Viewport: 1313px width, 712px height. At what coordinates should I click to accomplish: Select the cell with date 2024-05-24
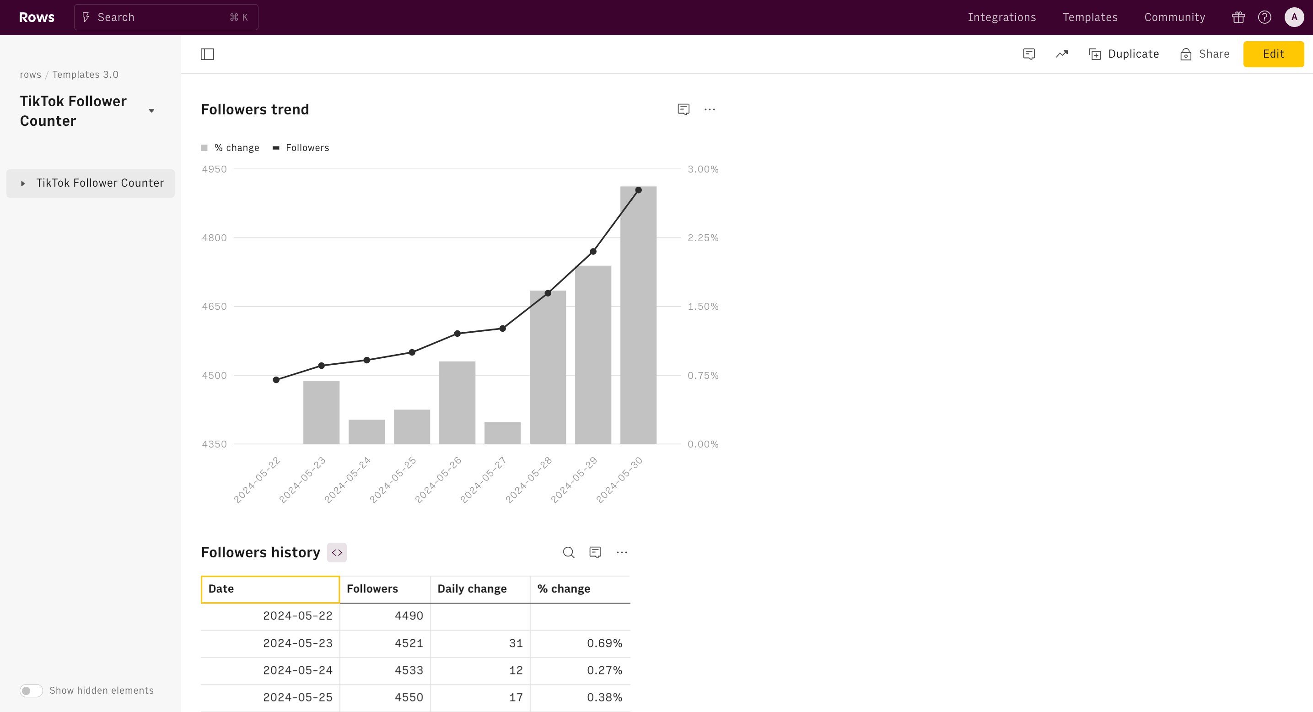pyautogui.click(x=270, y=671)
